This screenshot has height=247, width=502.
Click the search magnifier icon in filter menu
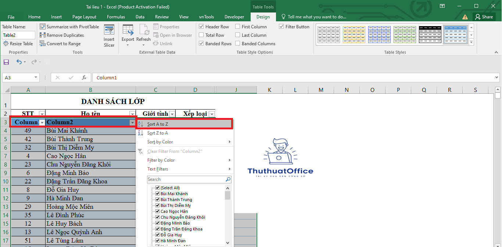[228, 179]
